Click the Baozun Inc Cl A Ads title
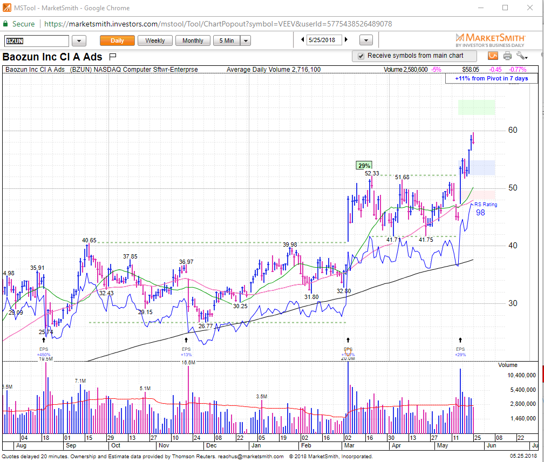 click(52, 57)
